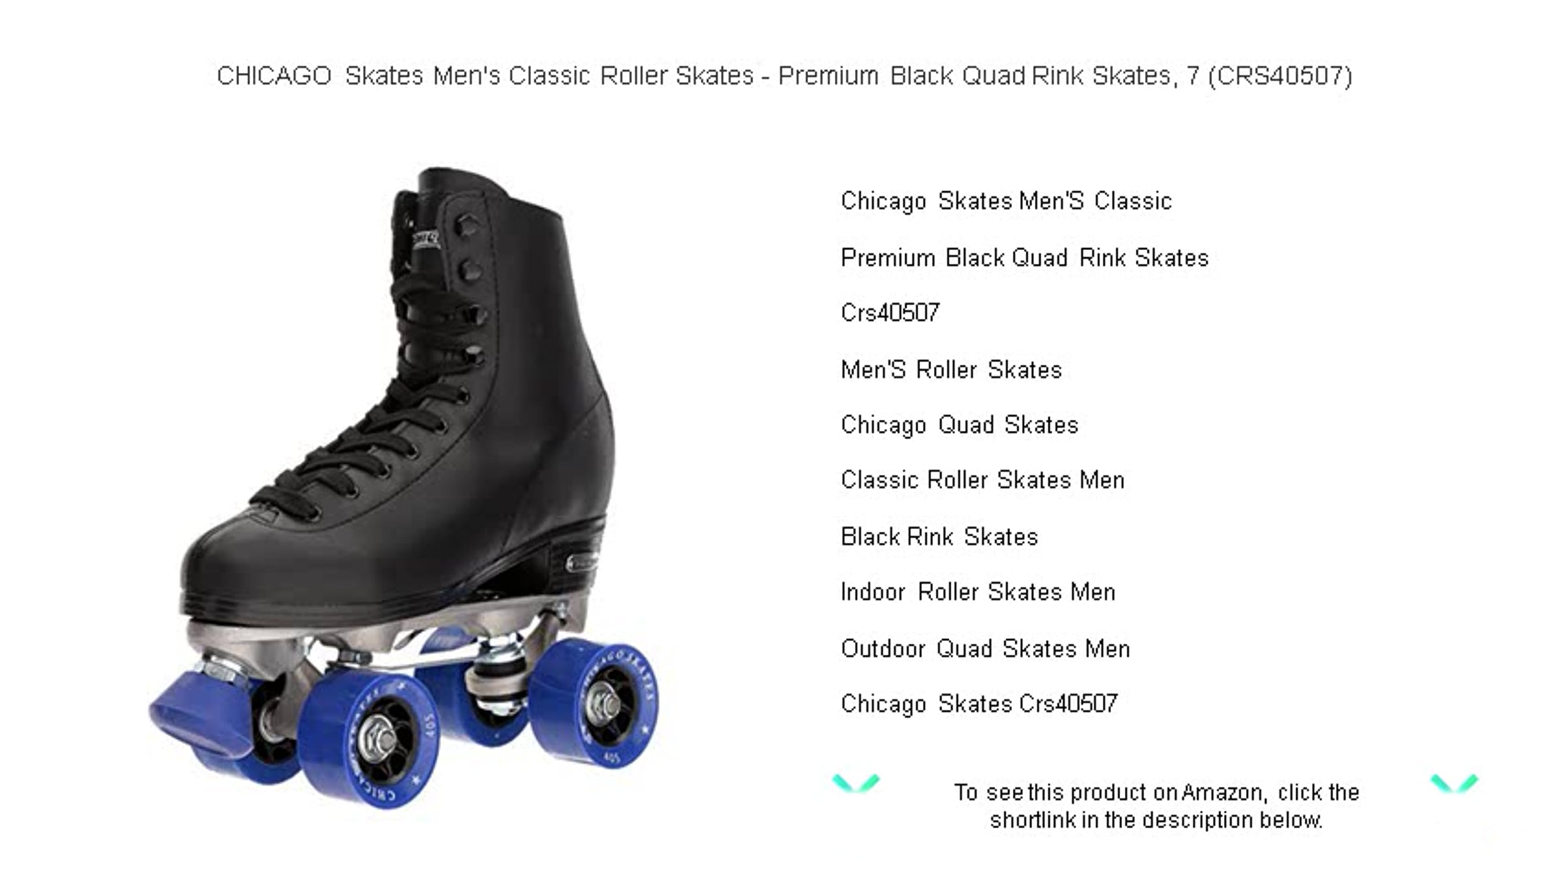The height and width of the screenshot is (881, 1564).
Task: Click the blue rear wheel of the skate
Action: click(594, 704)
